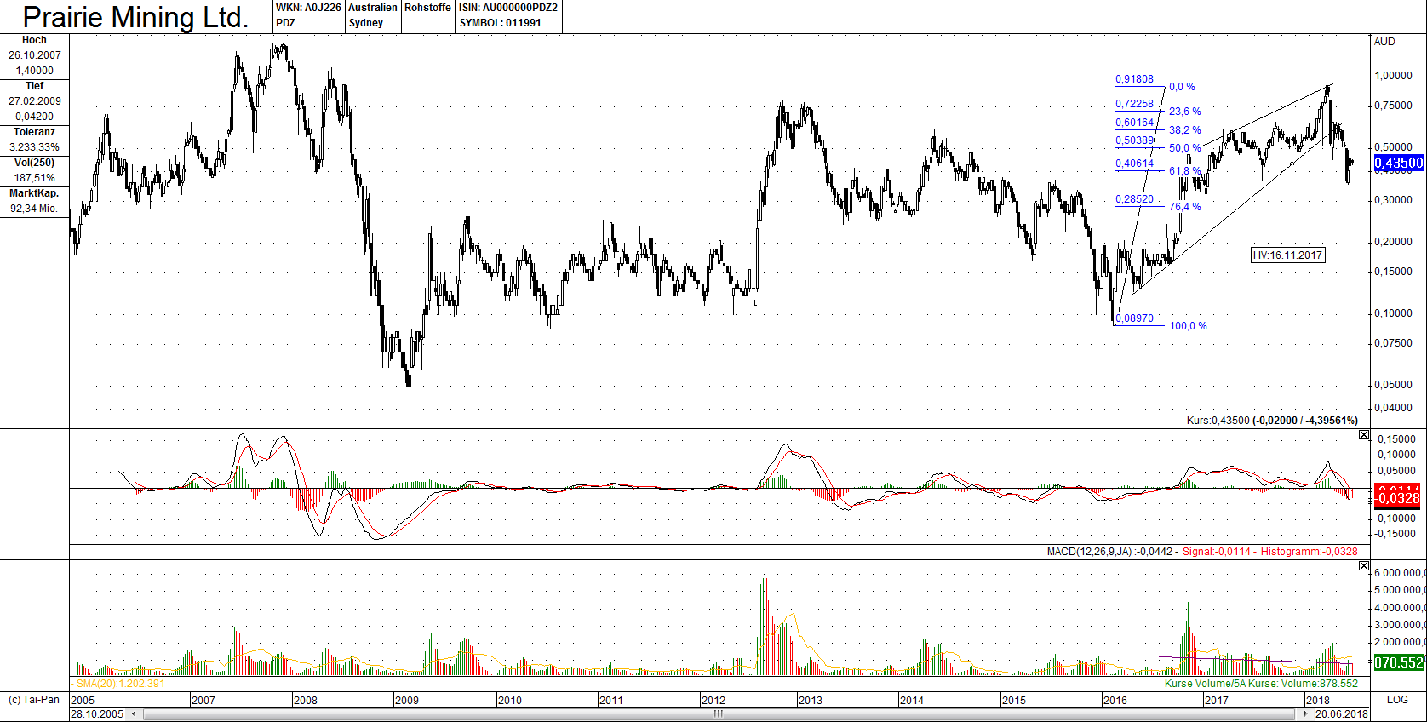
Task: Click the 0,20000 price axis label
Action: (1393, 242)
